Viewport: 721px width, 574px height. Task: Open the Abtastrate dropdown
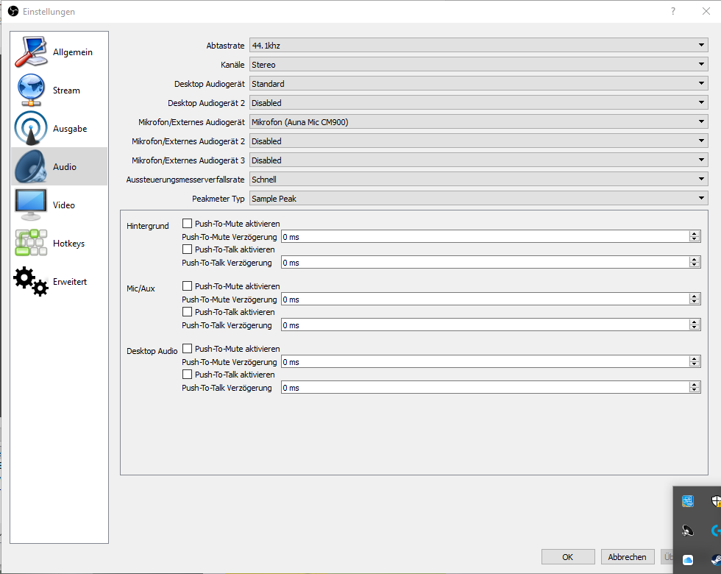(478, 46)
